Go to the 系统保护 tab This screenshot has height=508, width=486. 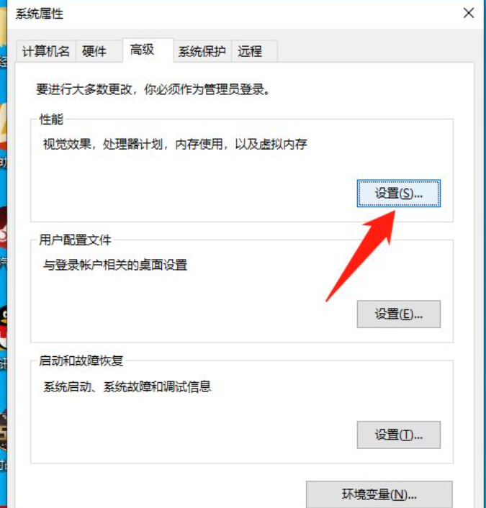[202, 51]
